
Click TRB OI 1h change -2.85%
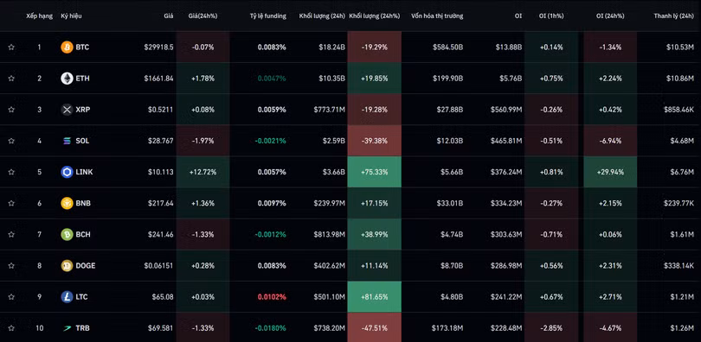pyautogui.click(x=551, y=328)
